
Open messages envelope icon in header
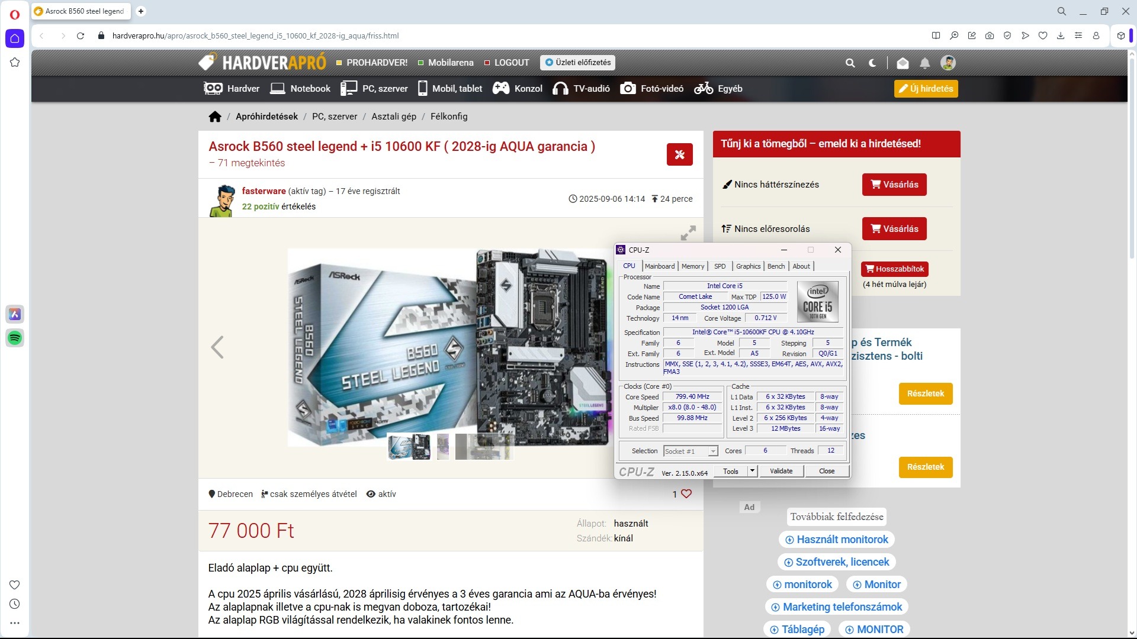coord(902,63)
